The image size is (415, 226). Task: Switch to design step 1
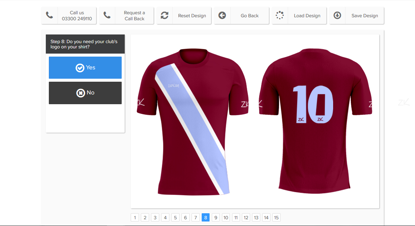point(135,217)
